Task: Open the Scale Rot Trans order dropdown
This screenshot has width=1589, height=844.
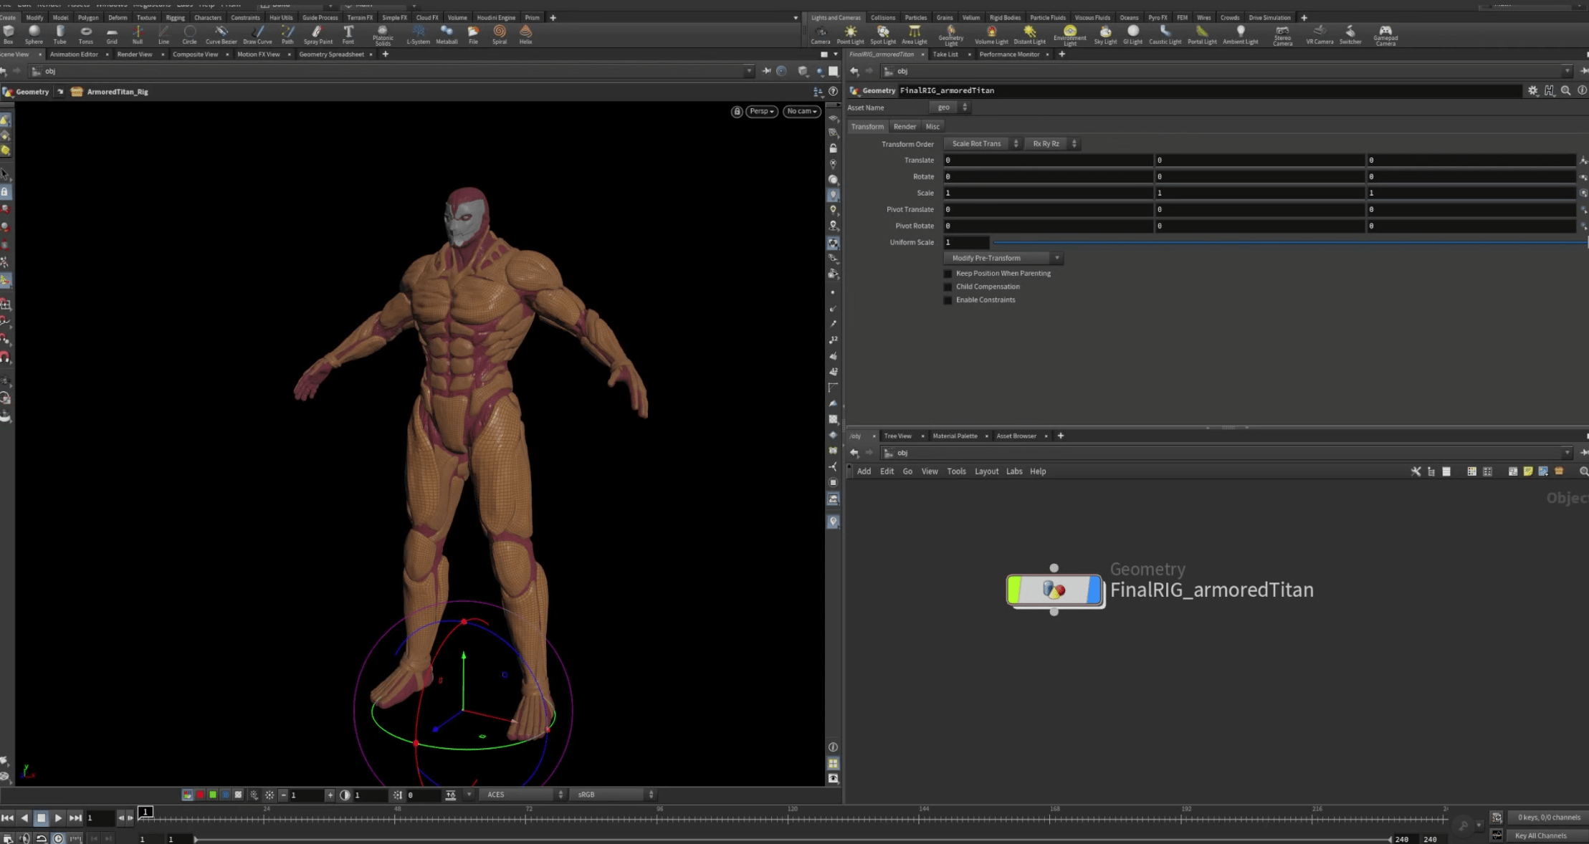Action: [x=982, y=144]
